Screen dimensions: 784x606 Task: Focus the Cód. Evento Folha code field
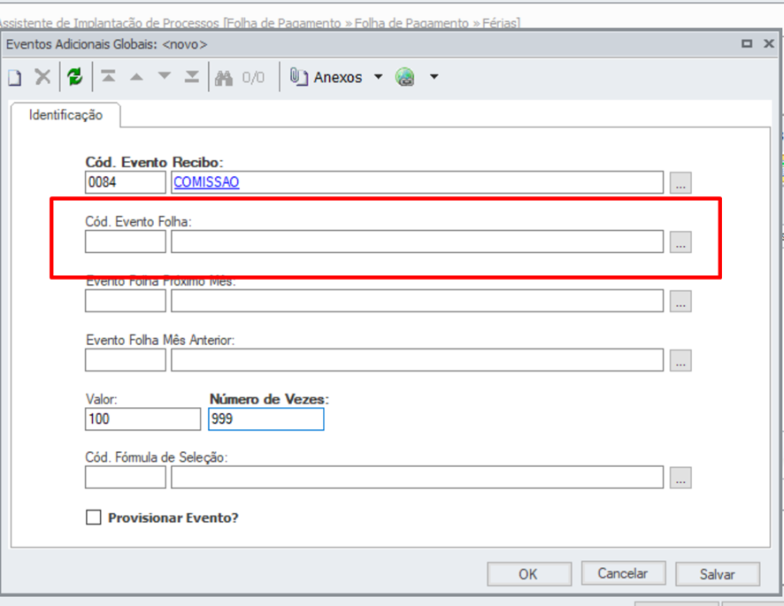(x=126, y=242)
